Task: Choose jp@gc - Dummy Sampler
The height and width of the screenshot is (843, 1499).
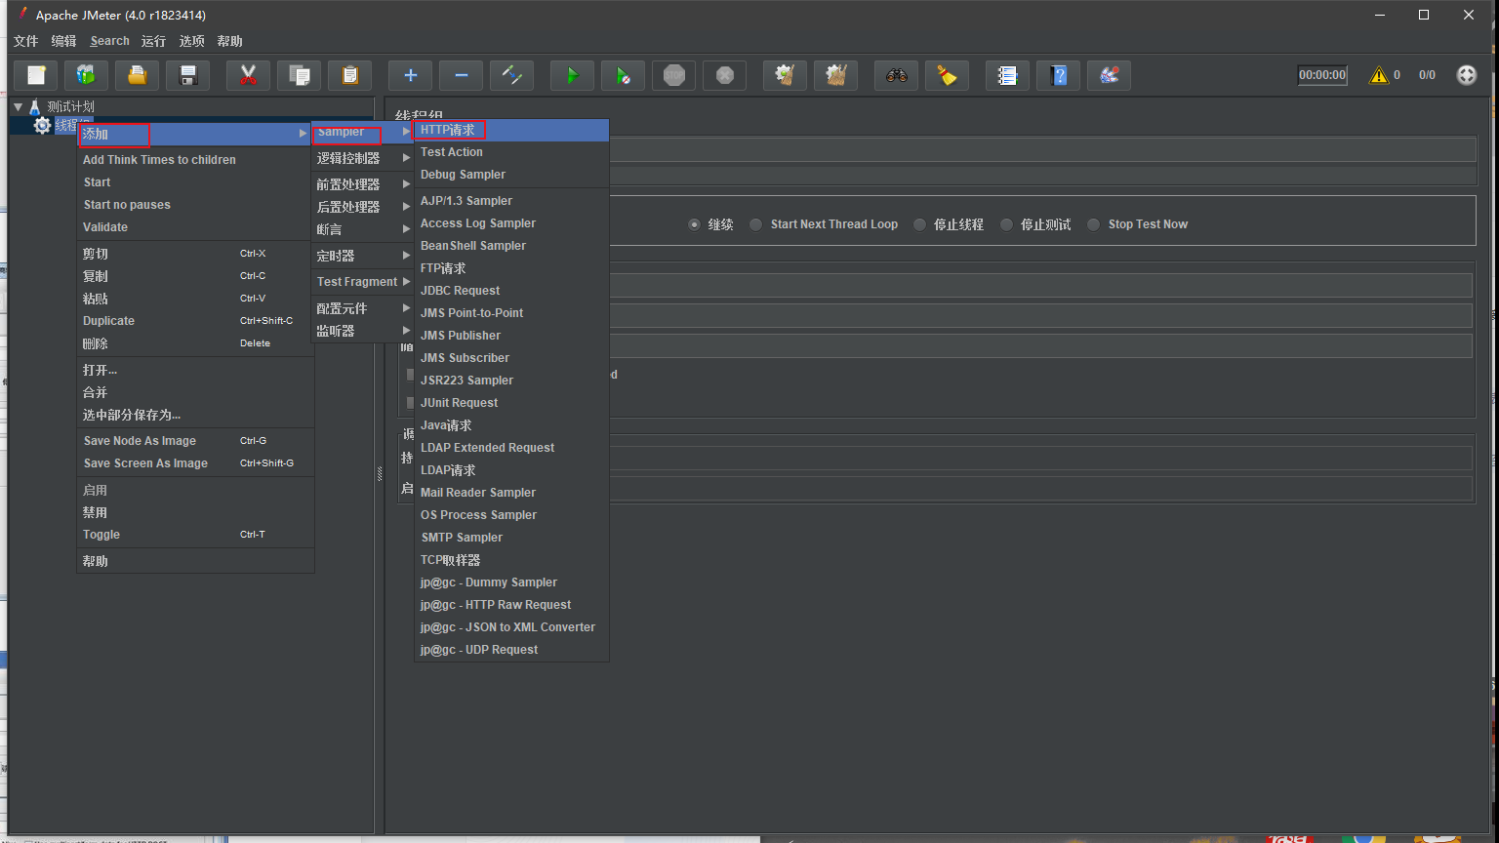Action: [511, 582]
